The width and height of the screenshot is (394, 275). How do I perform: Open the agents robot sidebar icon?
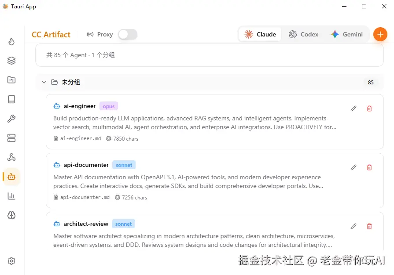tap(11, 177)
